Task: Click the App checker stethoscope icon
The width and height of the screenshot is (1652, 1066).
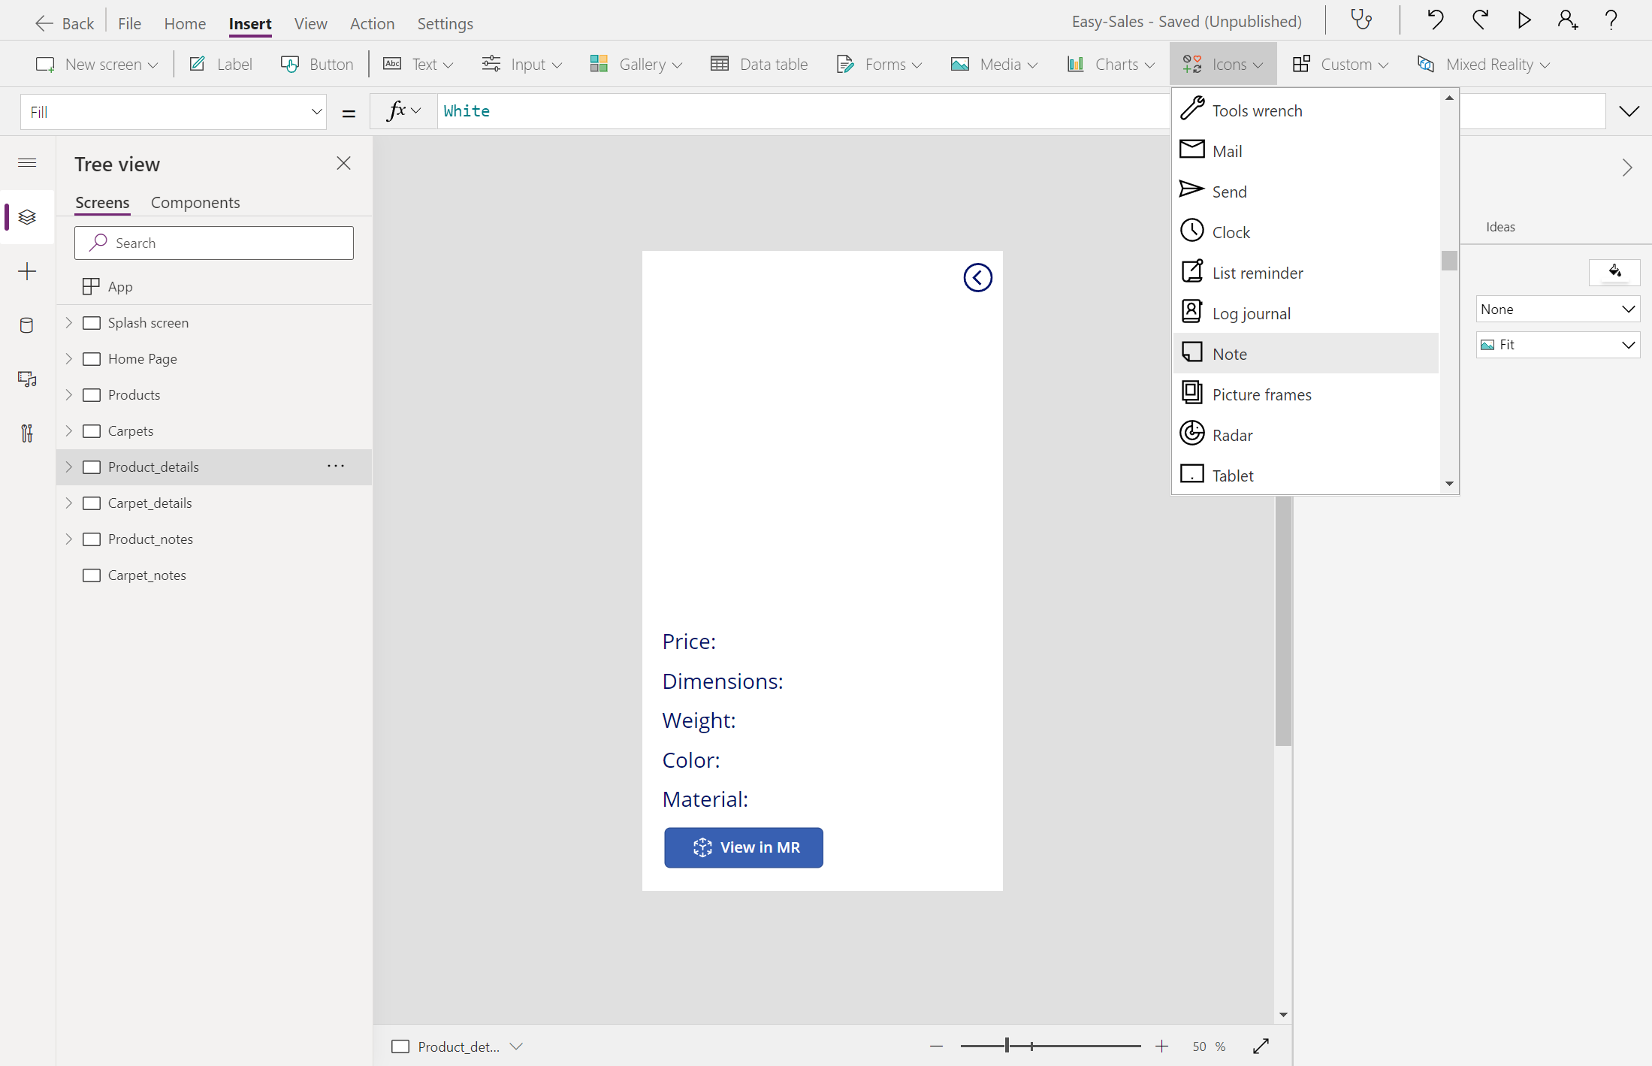Action: [1361, 20]
